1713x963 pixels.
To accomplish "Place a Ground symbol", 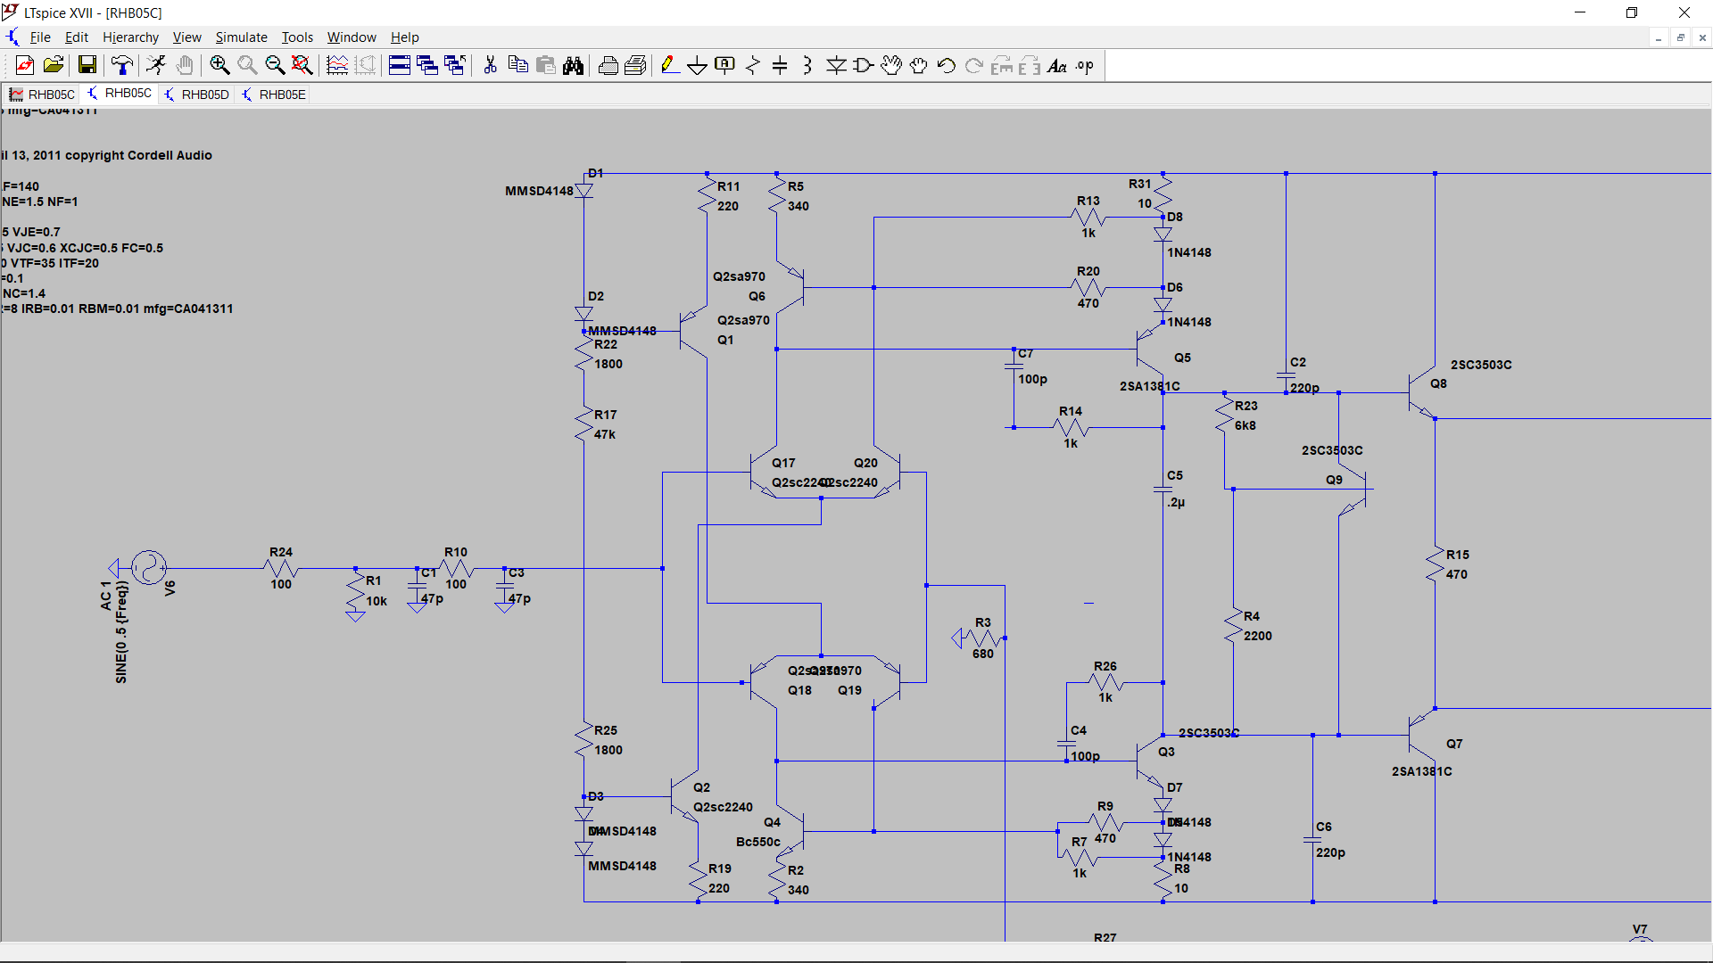I will pos(698,65).
